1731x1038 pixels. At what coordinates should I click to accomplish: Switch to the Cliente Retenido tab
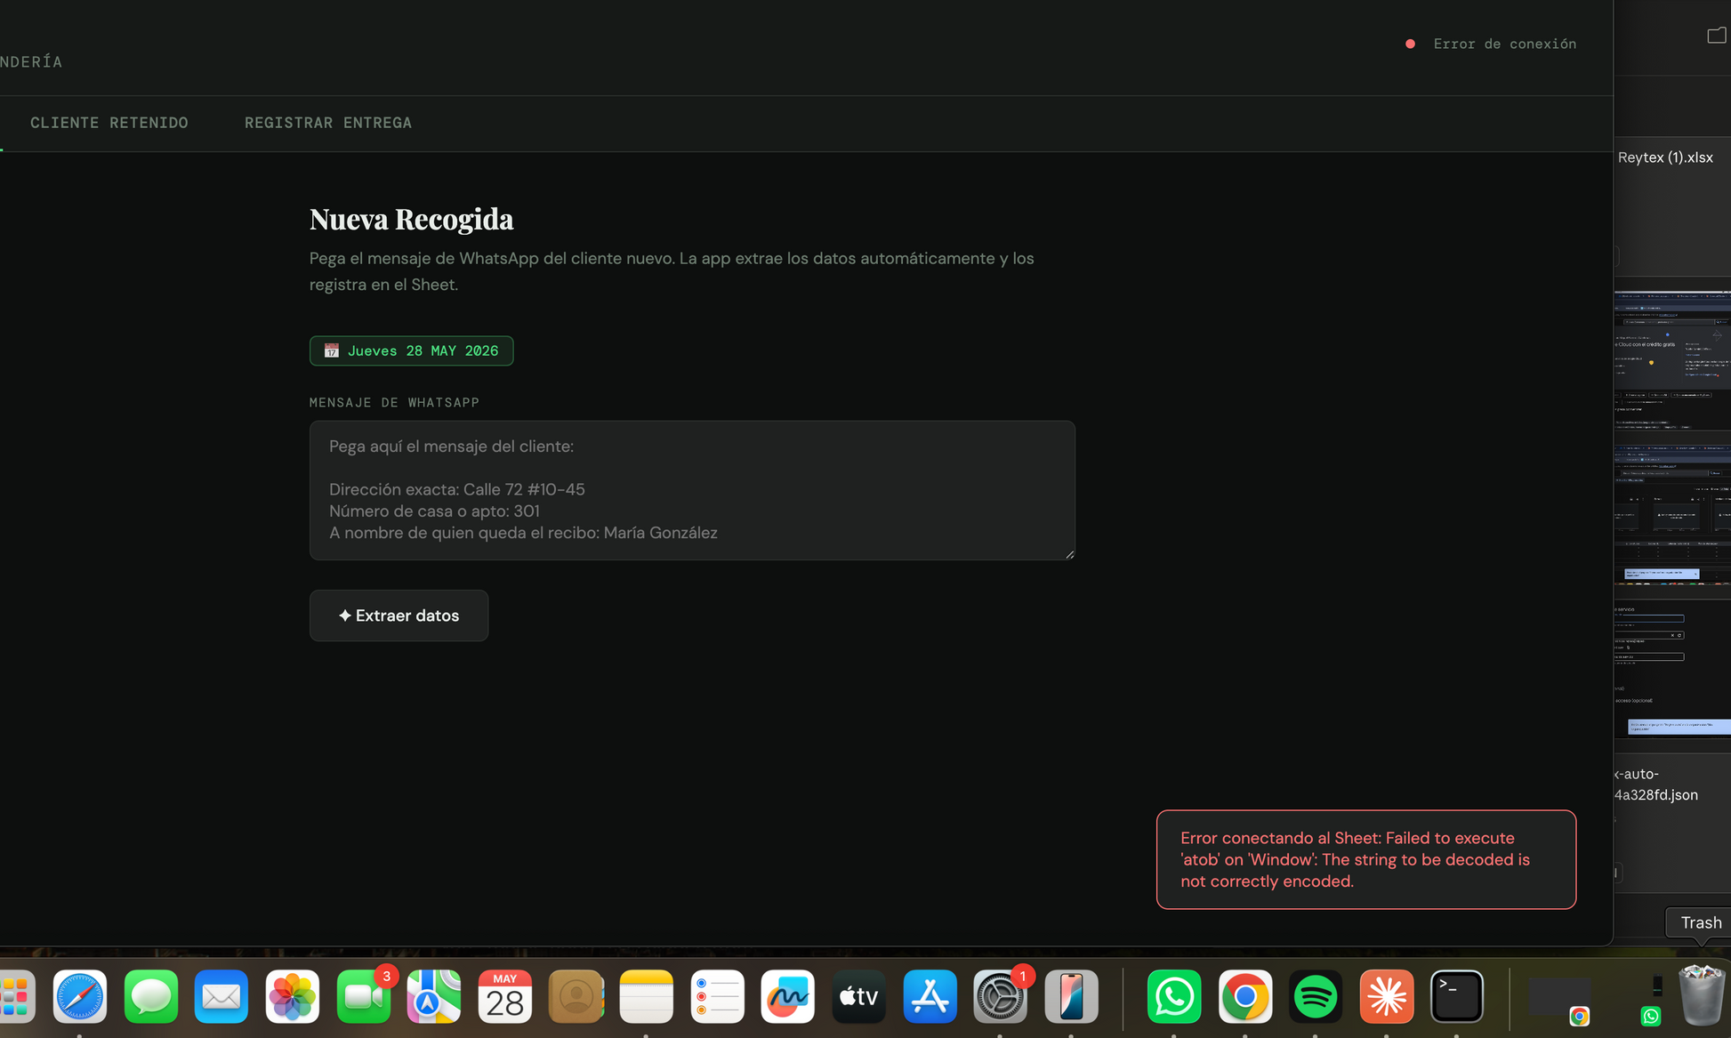[x=109, y=123]
